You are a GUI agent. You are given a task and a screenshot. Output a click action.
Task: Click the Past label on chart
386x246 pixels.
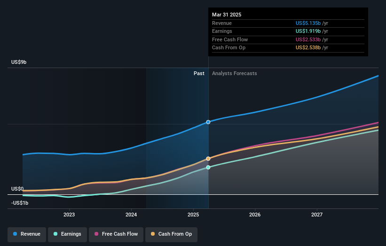(x=199, y=74)
